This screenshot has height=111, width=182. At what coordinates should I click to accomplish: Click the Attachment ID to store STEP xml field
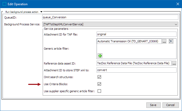pyautogui.click(x=136, y=70)
